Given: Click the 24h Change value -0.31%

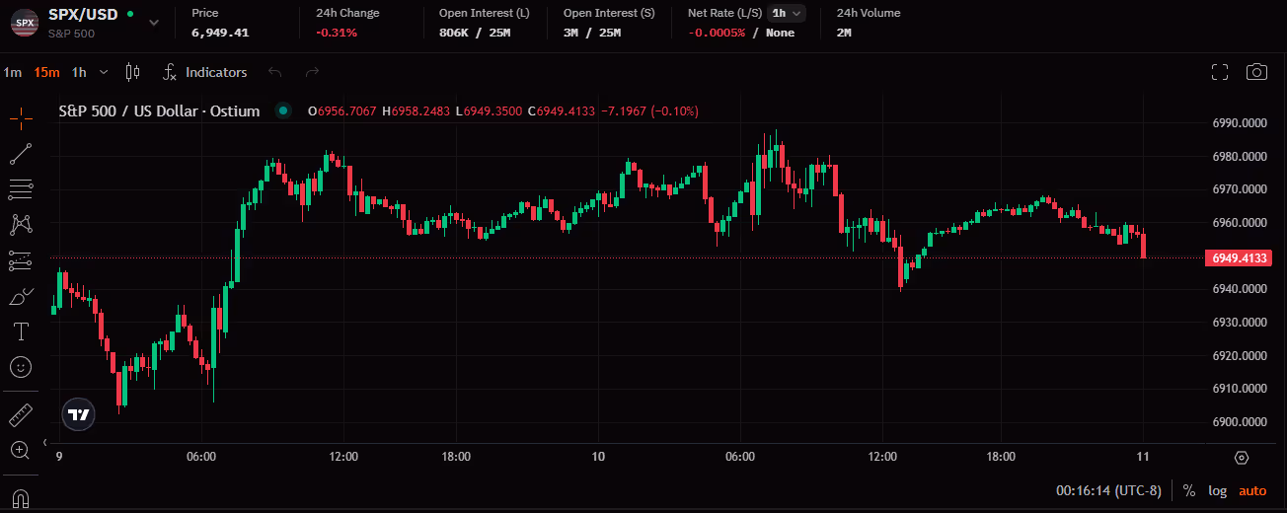Looking at the screenshot, I should [337, 33].
